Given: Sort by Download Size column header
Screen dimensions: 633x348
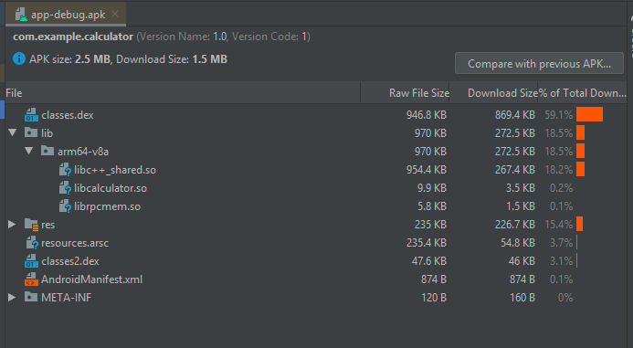Looking at the screenshot, I should (502, 93).
